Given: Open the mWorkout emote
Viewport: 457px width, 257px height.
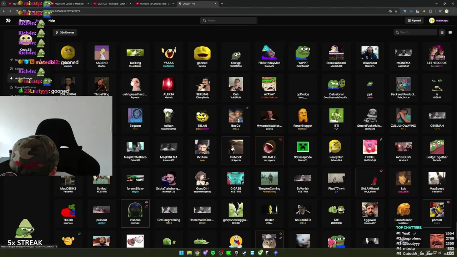Looking at the screenshot, I should click(370, 56).
